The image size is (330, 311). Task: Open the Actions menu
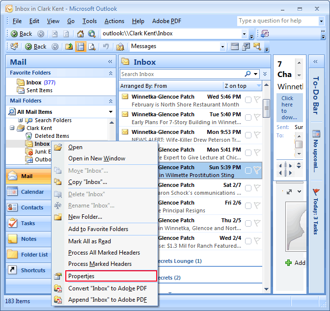(114, 21)
